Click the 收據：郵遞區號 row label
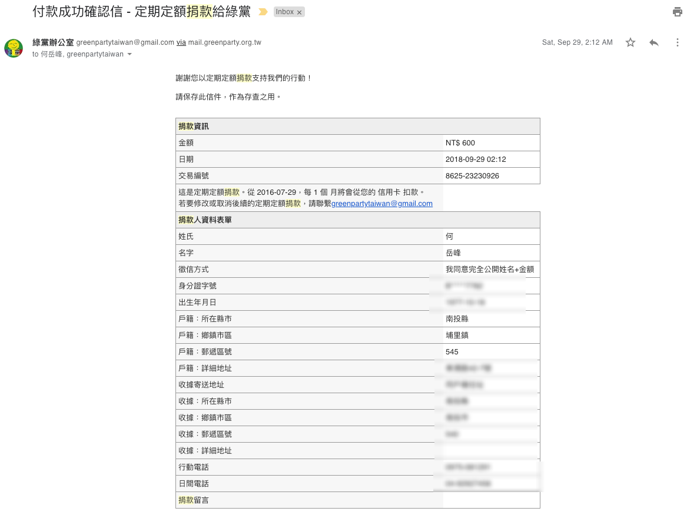This screenshot has height=528, width=687. (205, 434)
